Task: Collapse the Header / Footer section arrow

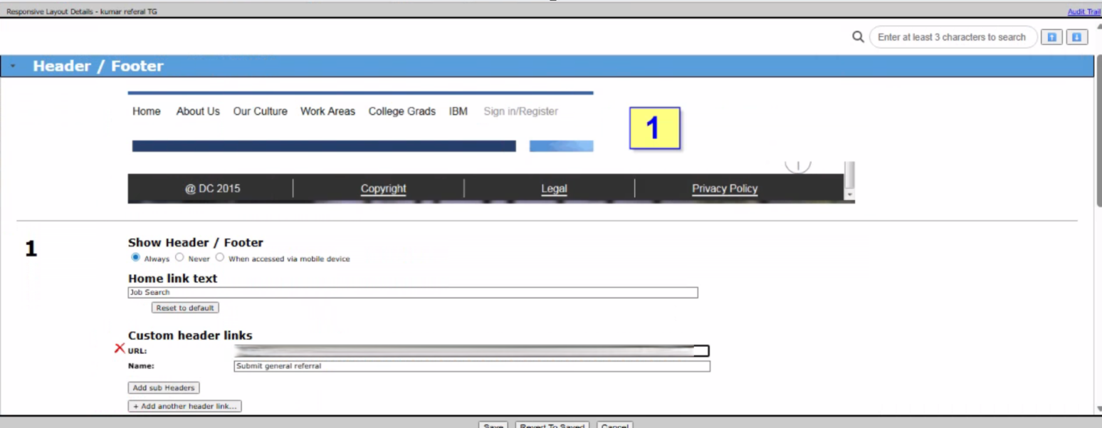Action: (13, 66)
